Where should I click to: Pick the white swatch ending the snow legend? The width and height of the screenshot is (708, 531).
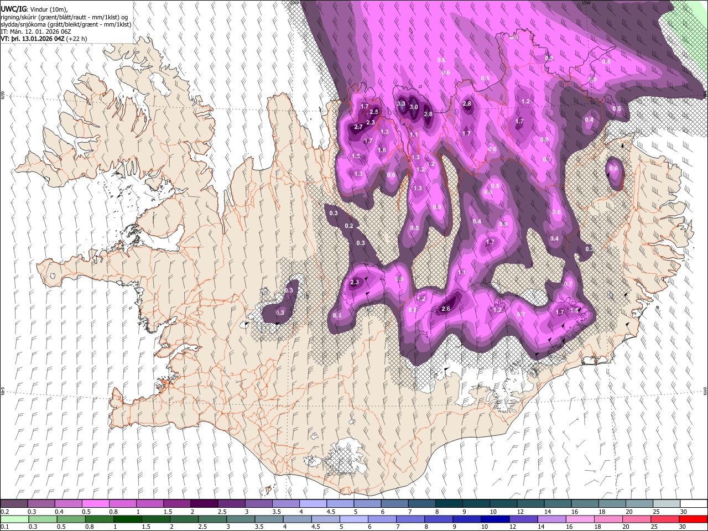point(693,503)
